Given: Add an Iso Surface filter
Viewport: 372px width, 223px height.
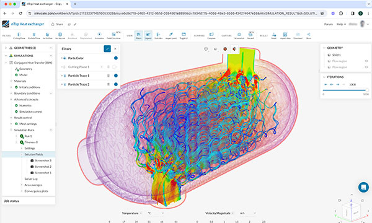Looking at the screenshot, I should coord(48,35).
